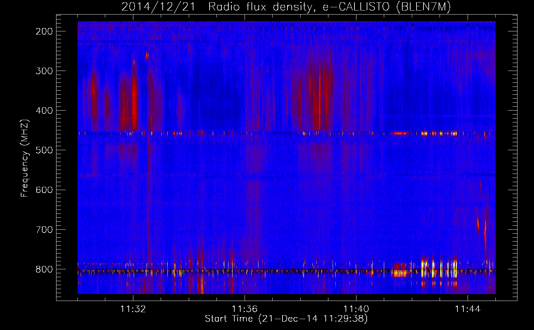Click the 'Frequency (MHZ)' axis label
This screenshot has width=534, height=330.
click(x=25, y=158)
